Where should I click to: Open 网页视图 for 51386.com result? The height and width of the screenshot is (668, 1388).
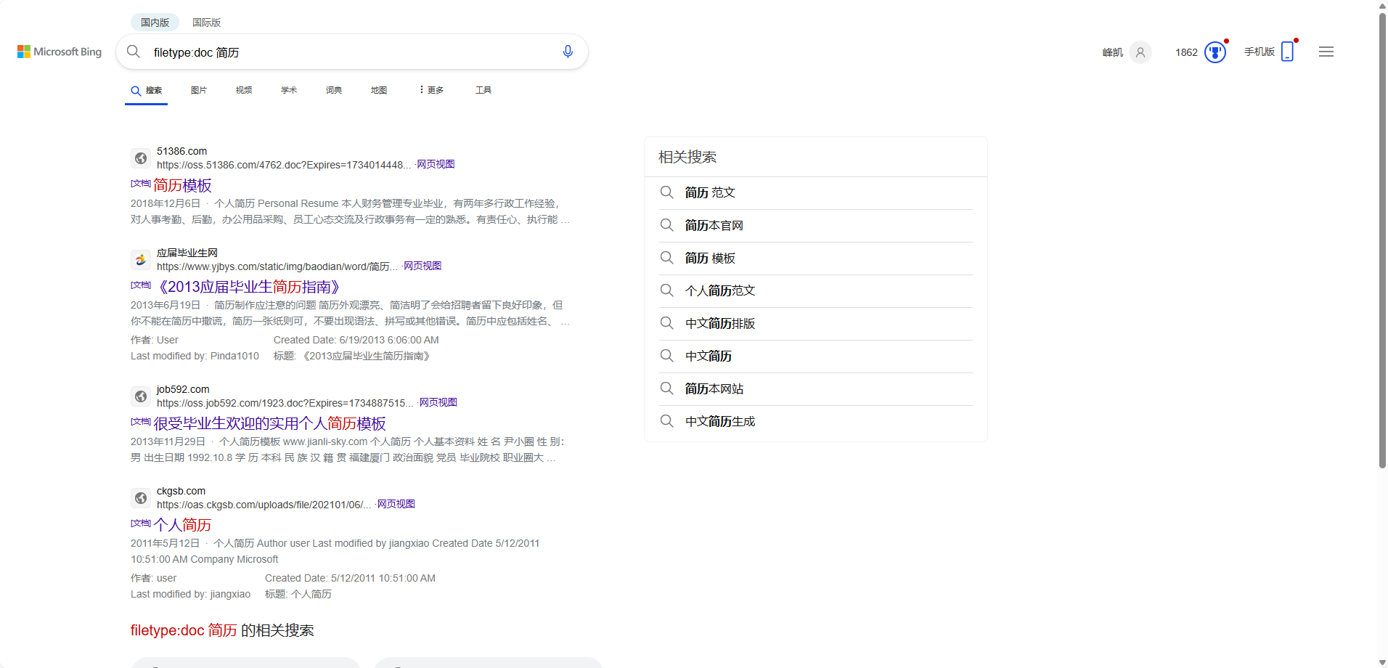[x=436, y=164]
